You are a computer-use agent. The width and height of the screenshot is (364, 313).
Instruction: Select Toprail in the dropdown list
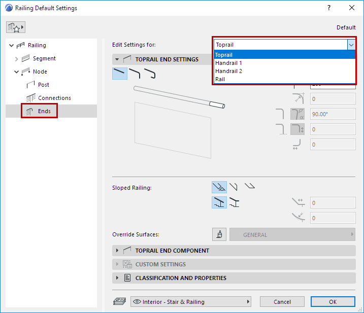tap(285, 55)
